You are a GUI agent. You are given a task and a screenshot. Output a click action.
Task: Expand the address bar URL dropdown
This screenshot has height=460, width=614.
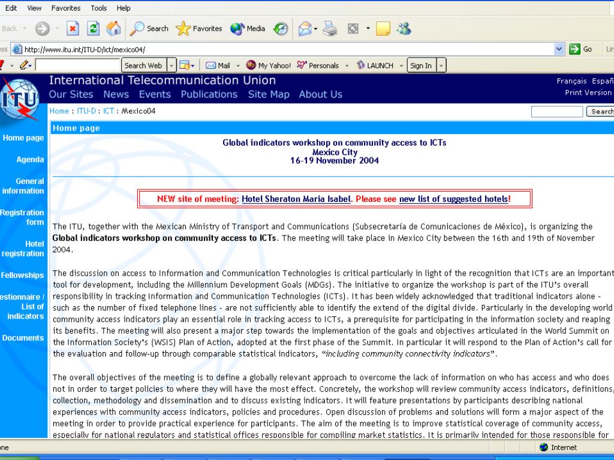click(559, 49)
